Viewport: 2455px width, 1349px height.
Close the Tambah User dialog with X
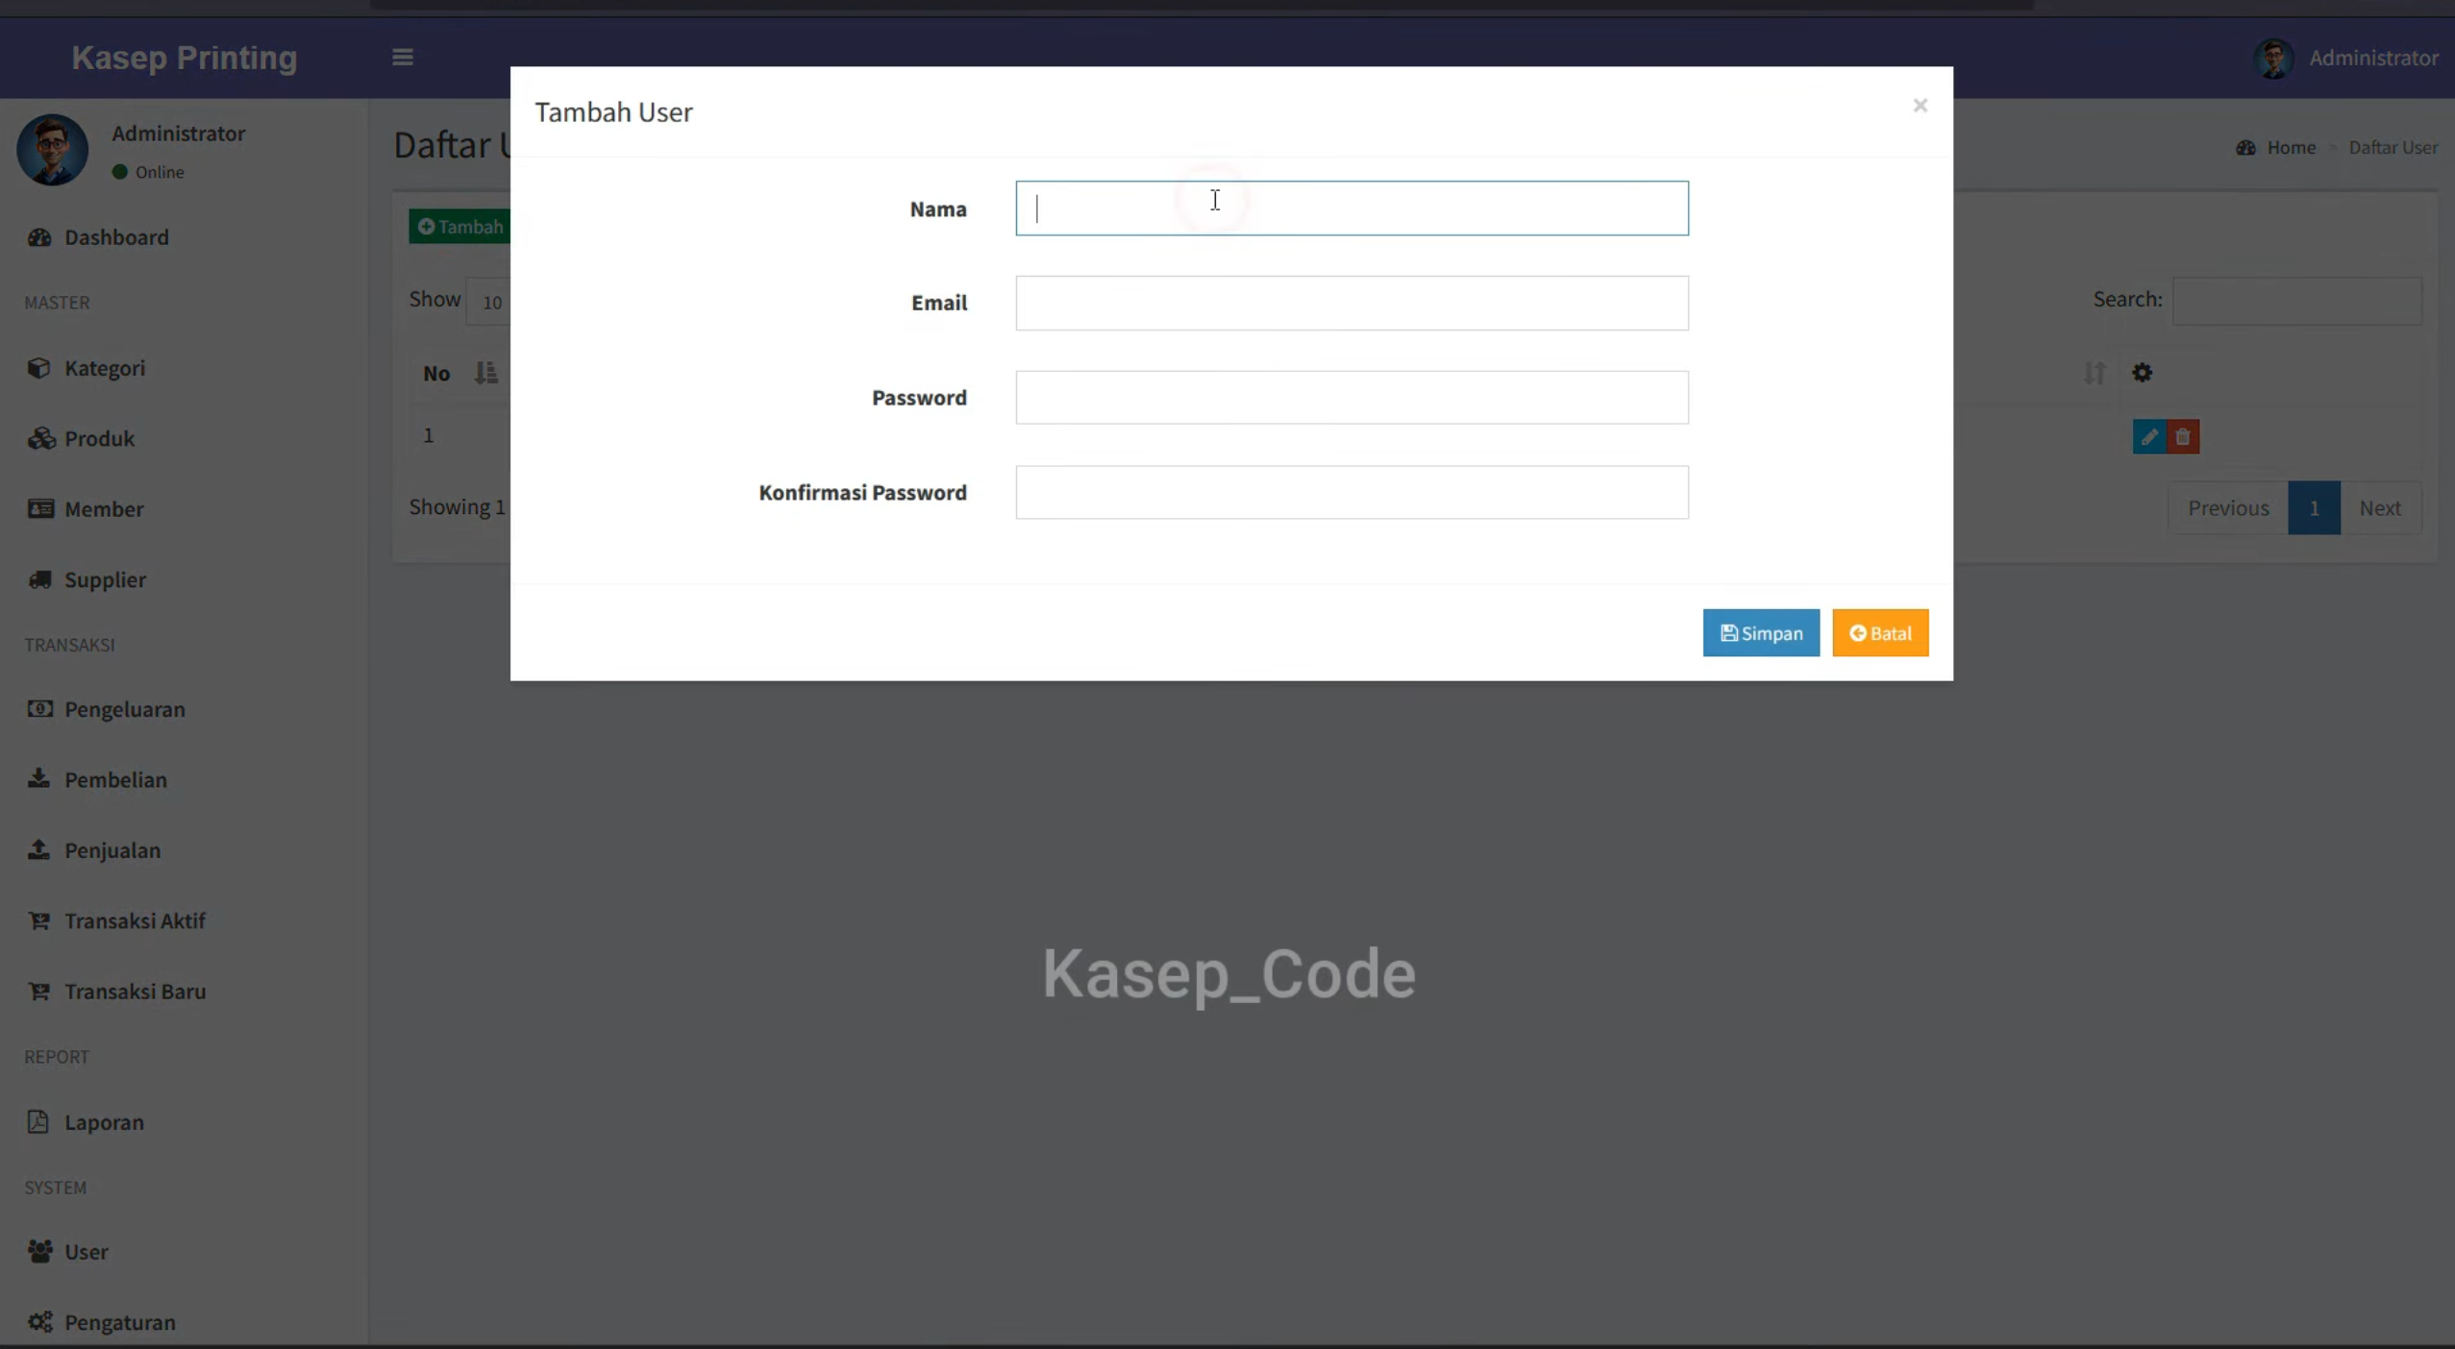click(x=1920, y=106)
